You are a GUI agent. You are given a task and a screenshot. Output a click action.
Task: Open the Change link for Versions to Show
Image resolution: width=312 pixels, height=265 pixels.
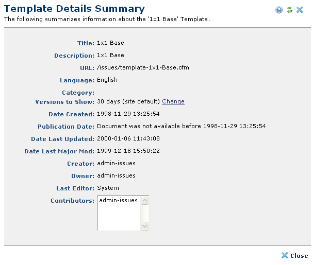tap(173, 101)
